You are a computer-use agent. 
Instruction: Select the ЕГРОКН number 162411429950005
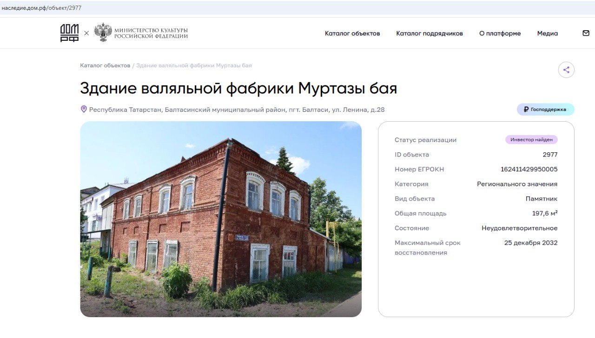[x=529, y=169]
